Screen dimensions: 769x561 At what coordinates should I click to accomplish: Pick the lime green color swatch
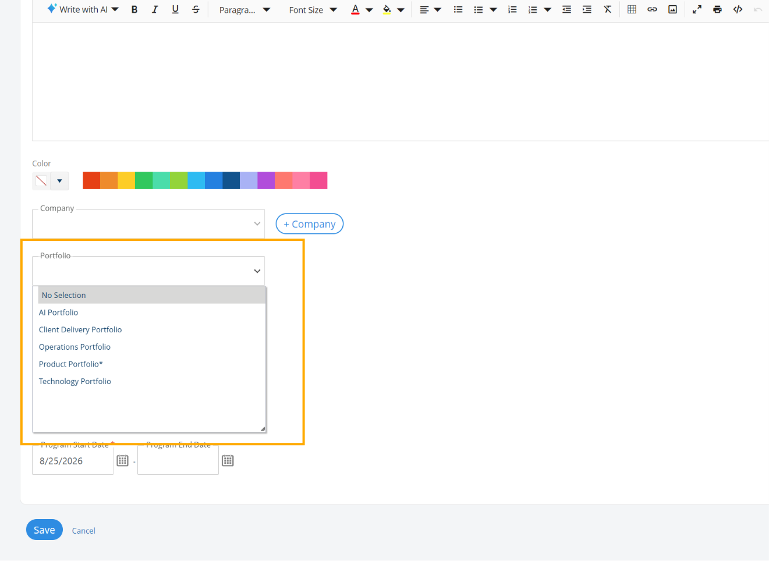coord(179,180)
